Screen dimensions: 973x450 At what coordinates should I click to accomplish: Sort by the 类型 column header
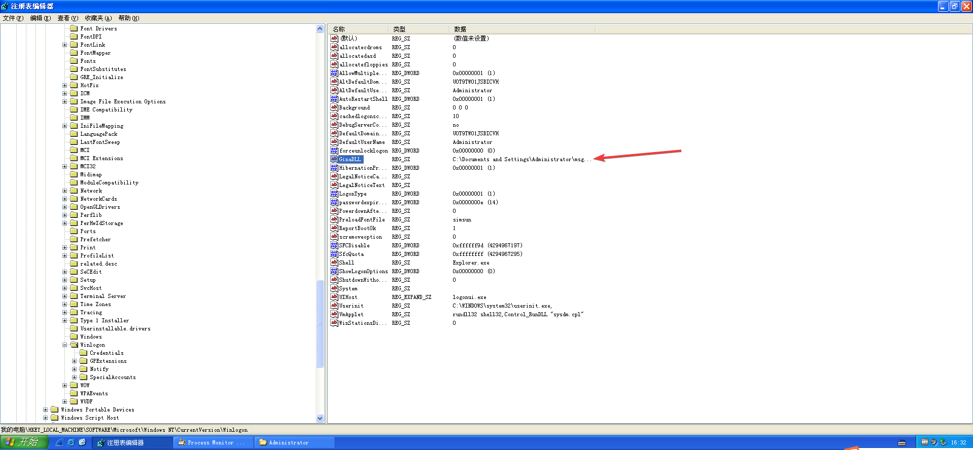[x=419, y=29]
